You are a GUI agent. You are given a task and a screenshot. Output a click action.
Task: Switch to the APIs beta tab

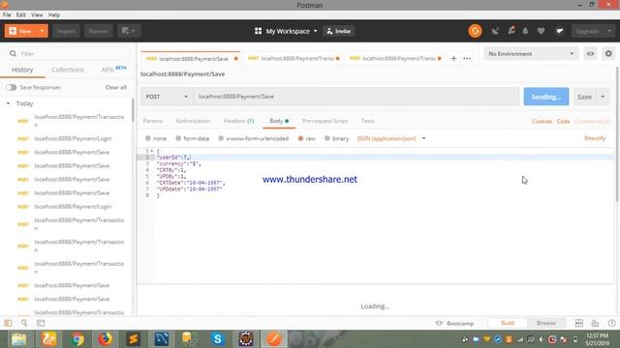113,70
